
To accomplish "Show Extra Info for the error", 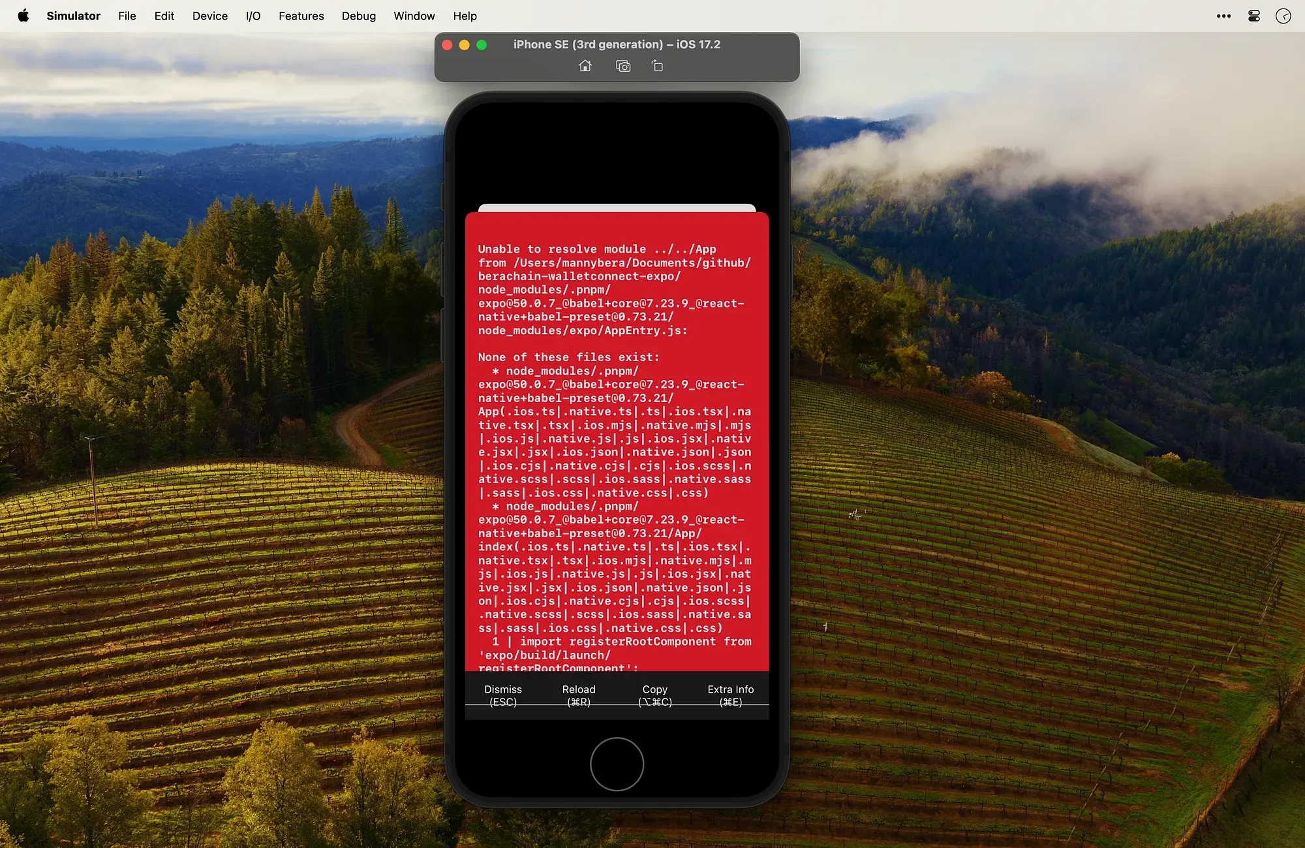I will tap(731, 695).
